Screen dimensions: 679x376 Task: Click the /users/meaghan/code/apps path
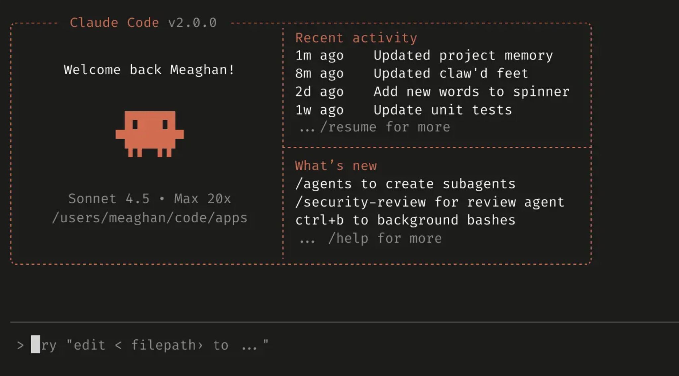pos(150,218)
